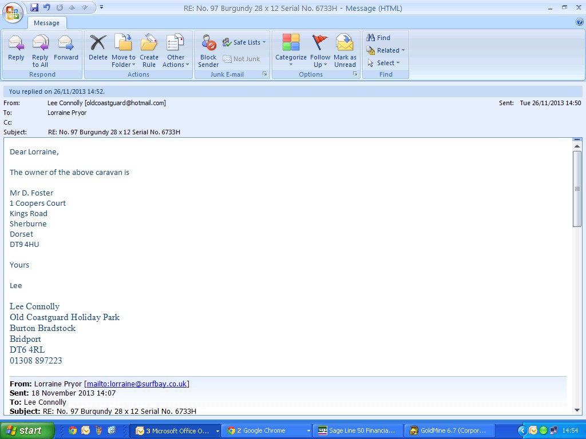Viewport: 586px width, 439px height.
Task: Open the mailto:lorraine@surfbay.co.uk link
Action: pos(136,384)
